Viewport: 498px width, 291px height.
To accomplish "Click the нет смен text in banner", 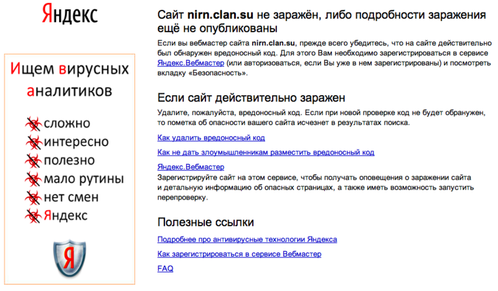I will tap(71, 197).
